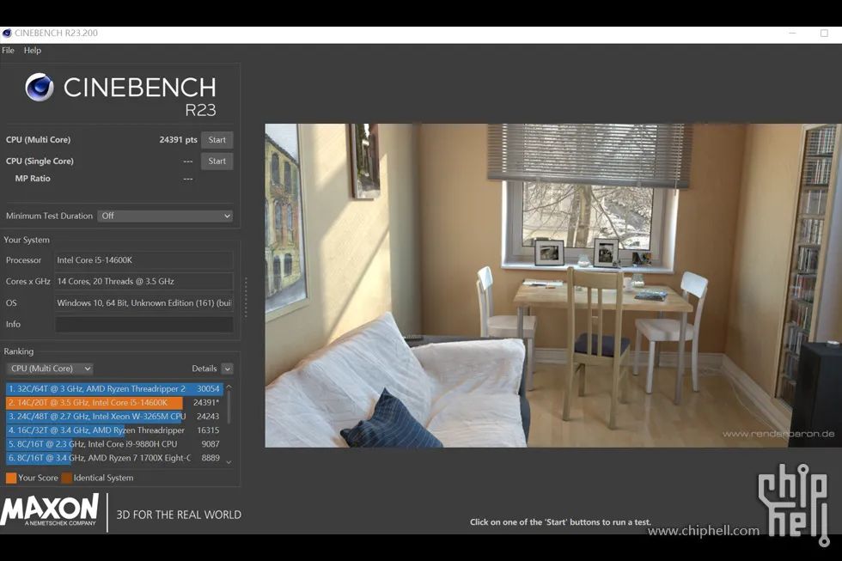Click the orange Your Score legend swatch

[10, 478]
